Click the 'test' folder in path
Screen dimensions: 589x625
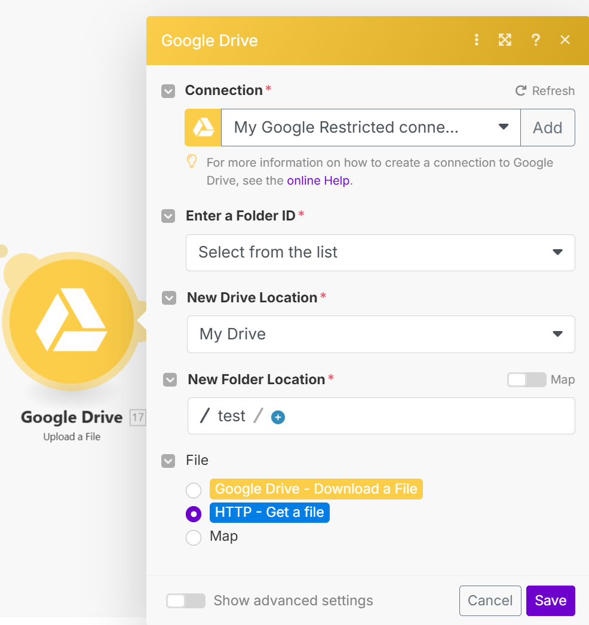[231, 416]
